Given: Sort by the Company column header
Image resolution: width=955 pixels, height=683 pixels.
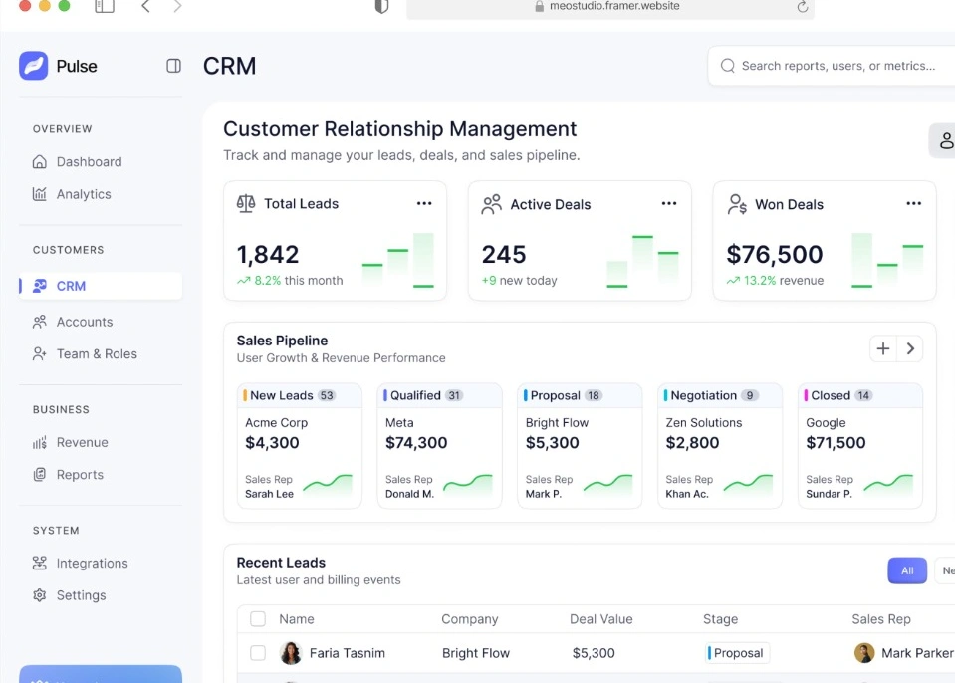Looking at the screenshot, I should pyautogui.click(x=470, y=619).
